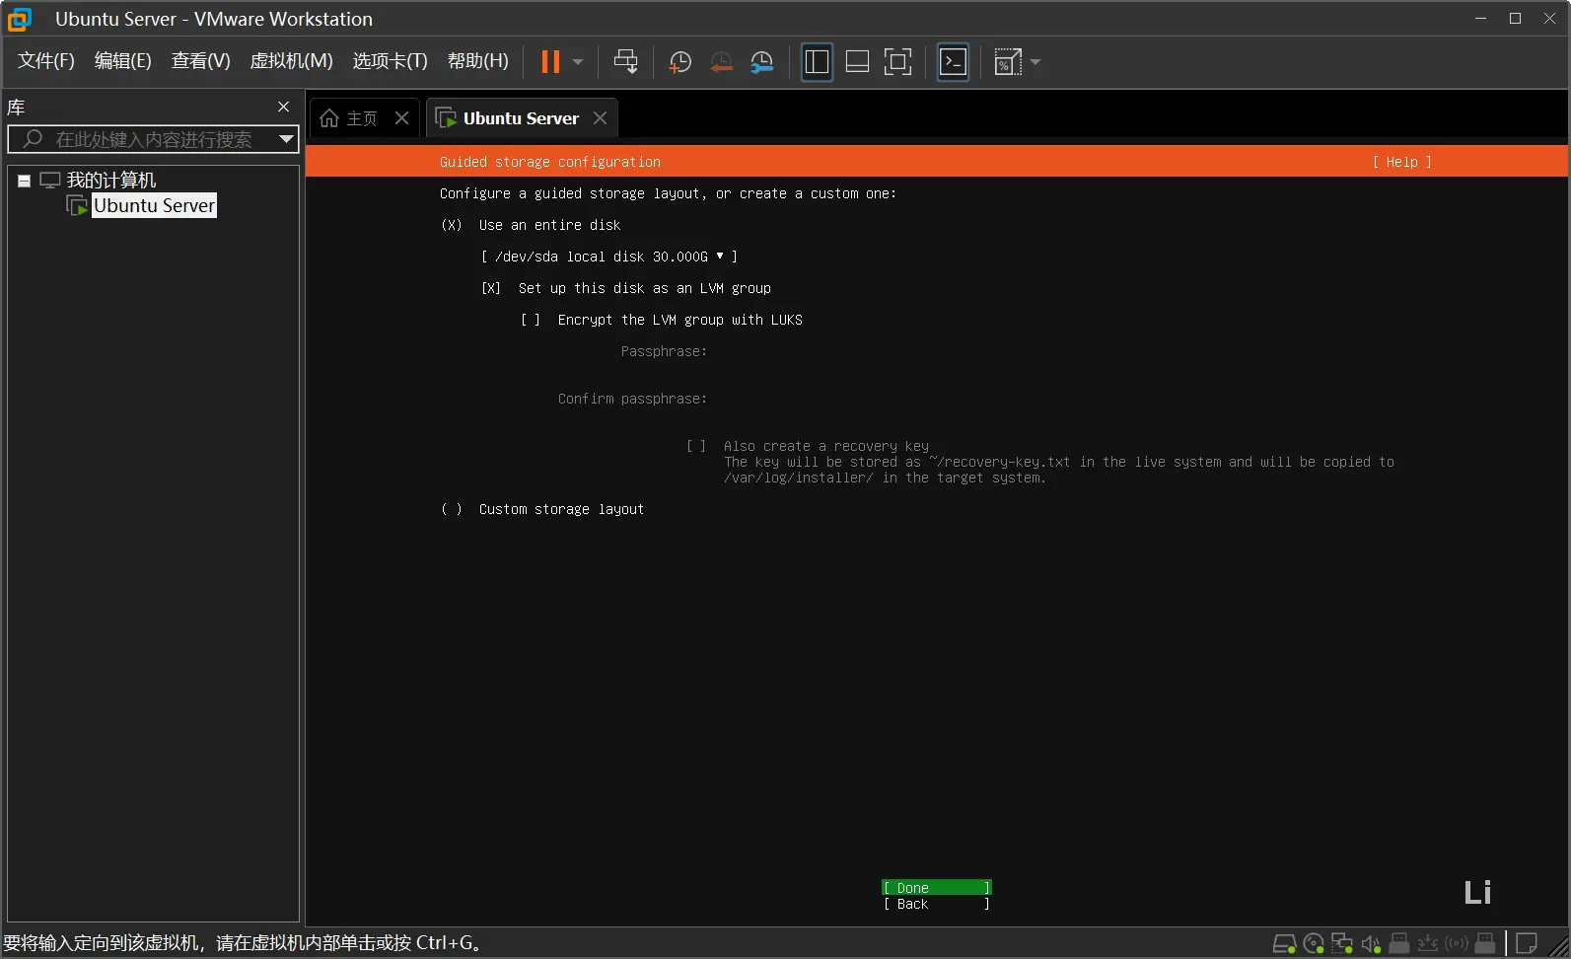Select the 'Use an entire disk' option

pos(452,225)
